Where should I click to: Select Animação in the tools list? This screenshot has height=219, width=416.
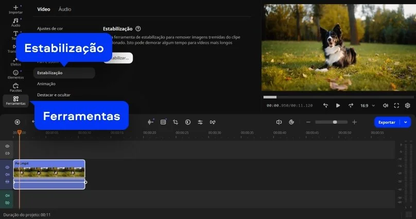(46, 83)
